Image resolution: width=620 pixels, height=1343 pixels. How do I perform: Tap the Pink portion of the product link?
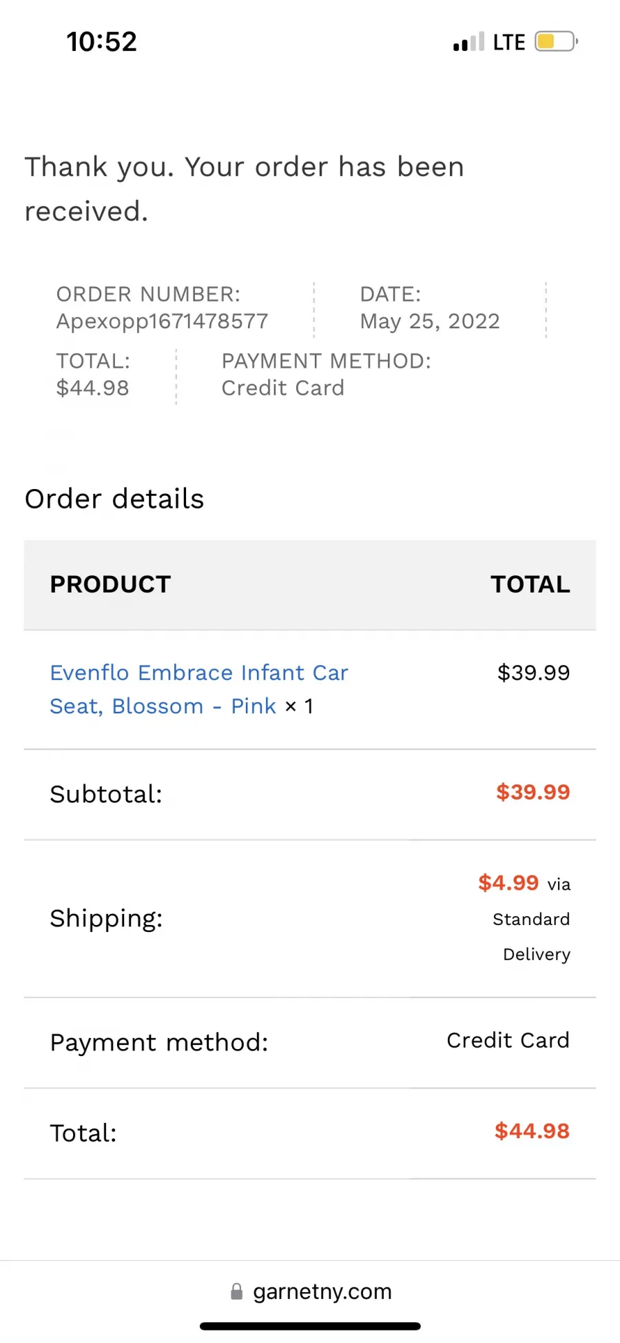[253, 706]
